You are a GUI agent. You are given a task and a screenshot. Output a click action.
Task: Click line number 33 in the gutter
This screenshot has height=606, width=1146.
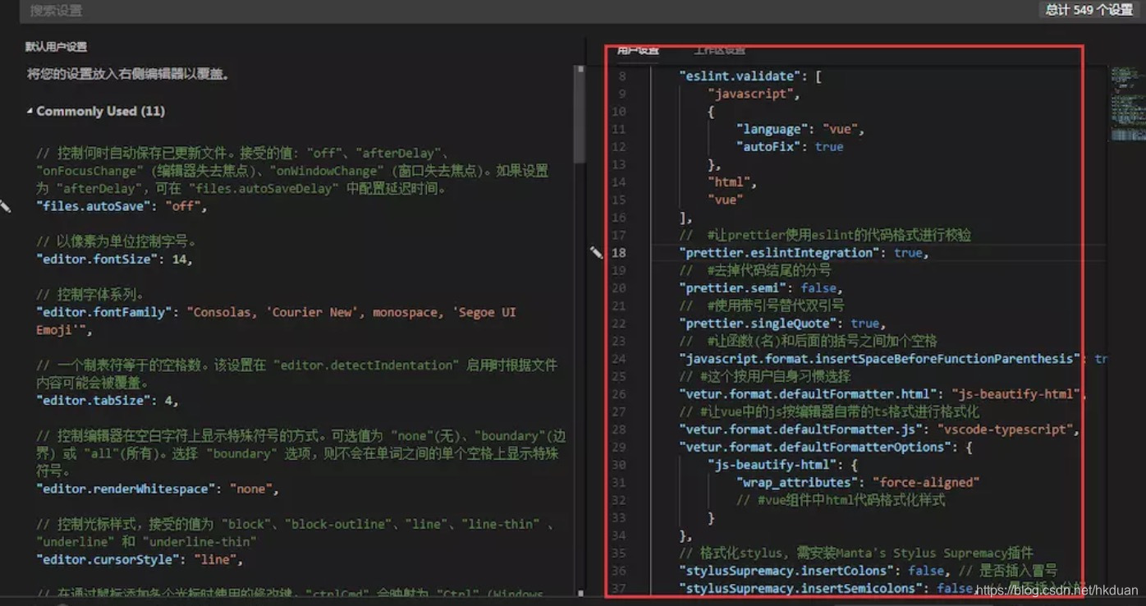tap(619, 518)
